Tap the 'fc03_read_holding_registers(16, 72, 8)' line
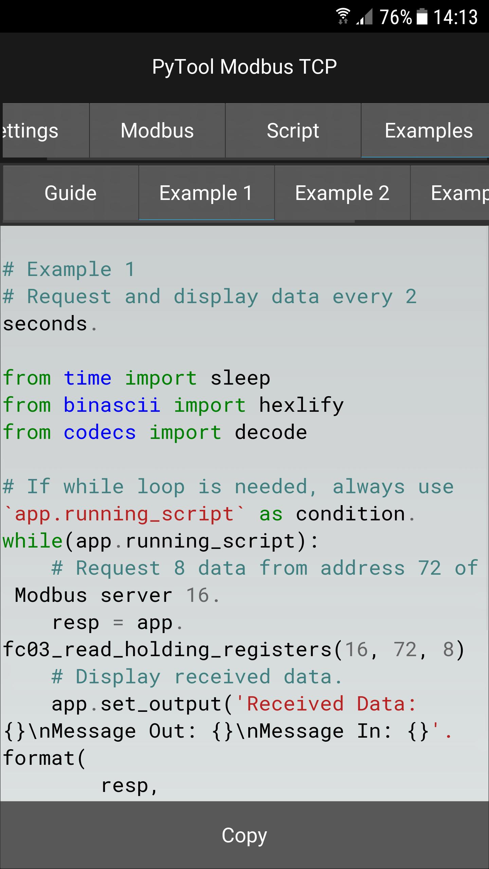The height and width of the screenshot is (869, 489). coord(234,650)
